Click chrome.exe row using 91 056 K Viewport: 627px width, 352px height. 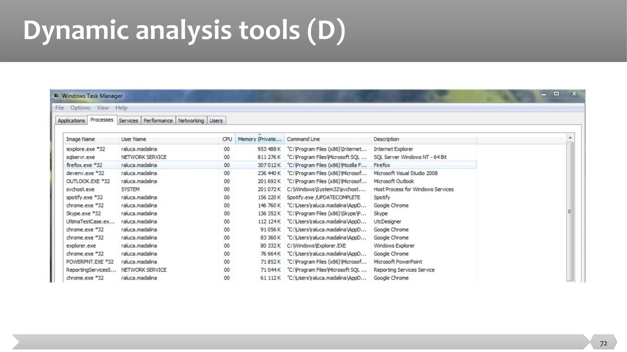pyautogui.click(x=270, y=229)
